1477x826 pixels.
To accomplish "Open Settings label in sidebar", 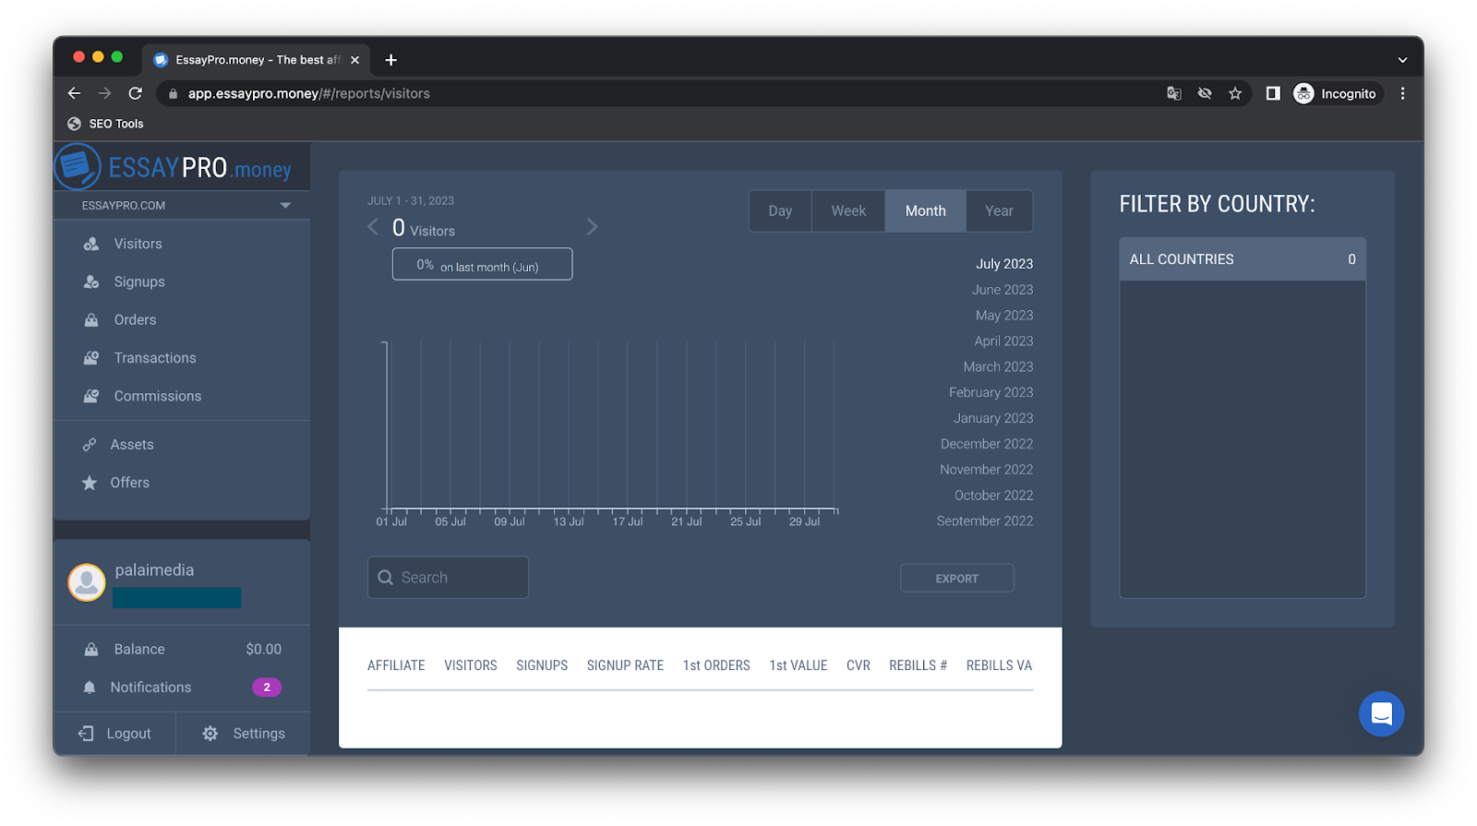I will (x=258, y=734).
